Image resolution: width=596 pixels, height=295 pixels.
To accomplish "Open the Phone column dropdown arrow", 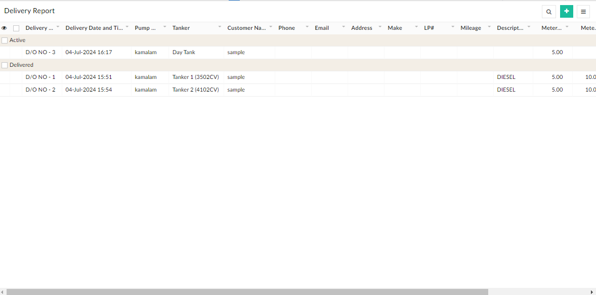I will tap(307, 27).
